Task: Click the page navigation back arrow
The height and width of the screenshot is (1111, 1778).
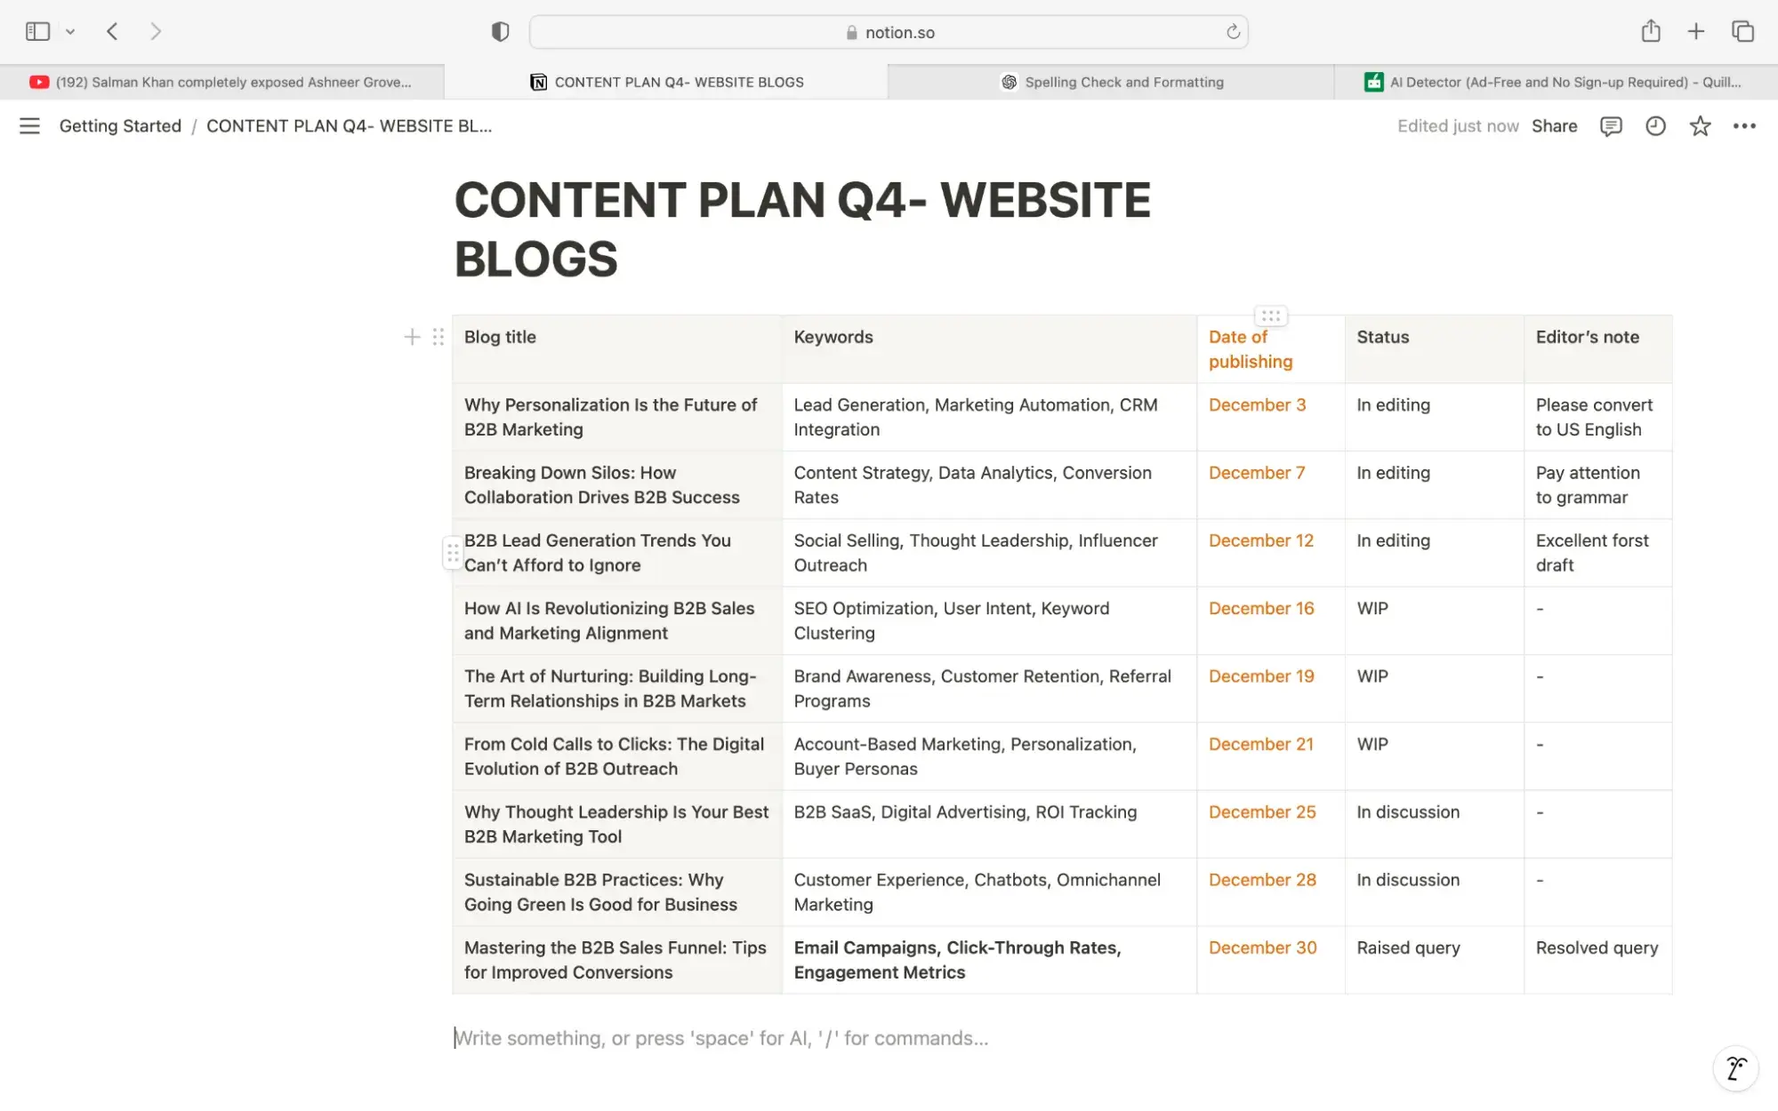Action: coord(111,32)
